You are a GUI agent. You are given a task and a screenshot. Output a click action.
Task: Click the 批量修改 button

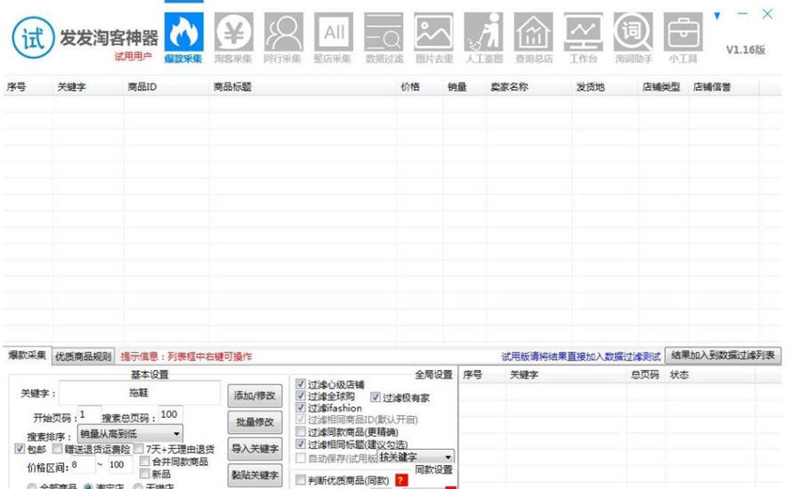pyautogui.click(x=255, y=422)
